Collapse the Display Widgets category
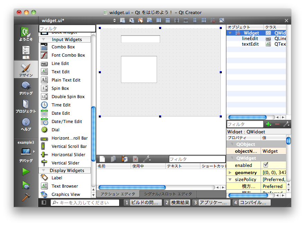This screenshot has height=226, width=305. click(x=44, y=170)
